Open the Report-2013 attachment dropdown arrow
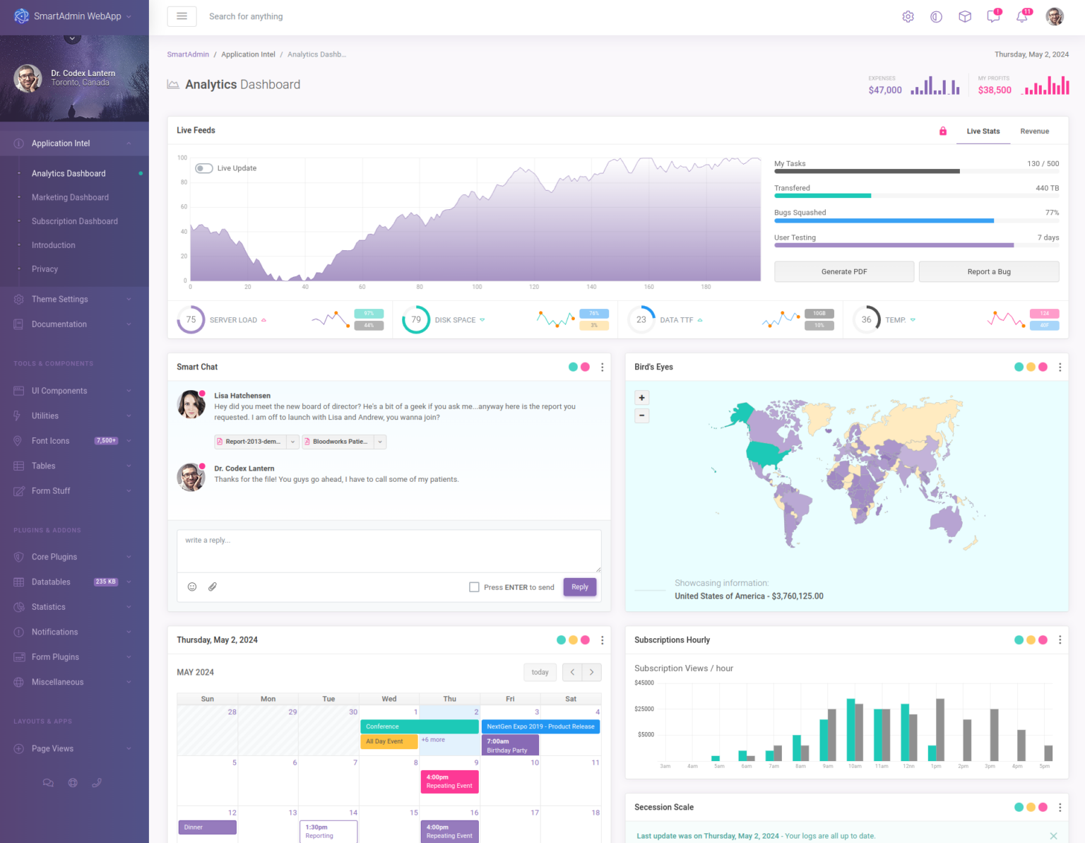The width and height of the screenshot is (1085, 843). (292, 441)
